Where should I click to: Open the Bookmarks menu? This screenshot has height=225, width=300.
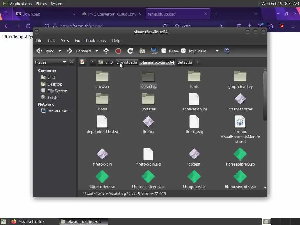96,40
